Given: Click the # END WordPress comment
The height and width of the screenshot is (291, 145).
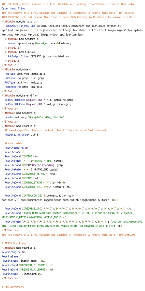Looking at the screenshot, I should pos(13,287).
